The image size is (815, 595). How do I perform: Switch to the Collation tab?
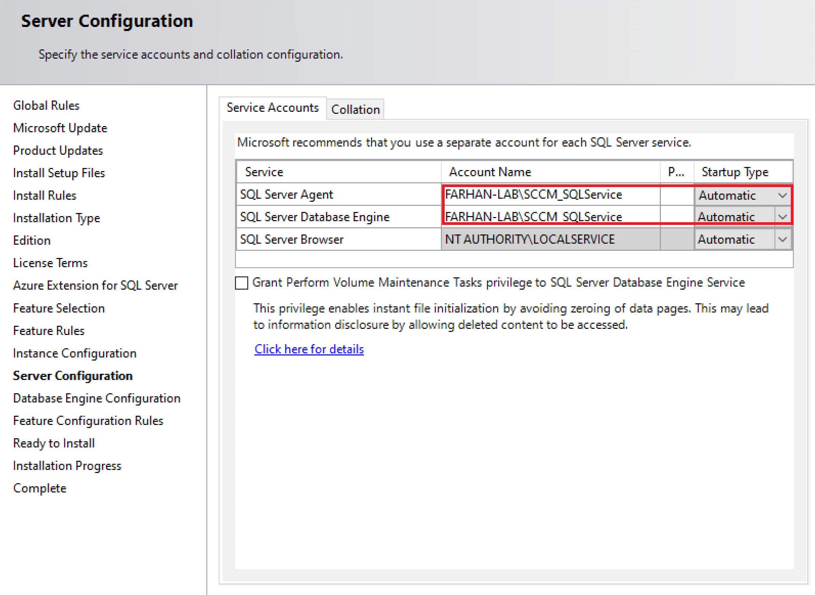[x=355, y=109]
